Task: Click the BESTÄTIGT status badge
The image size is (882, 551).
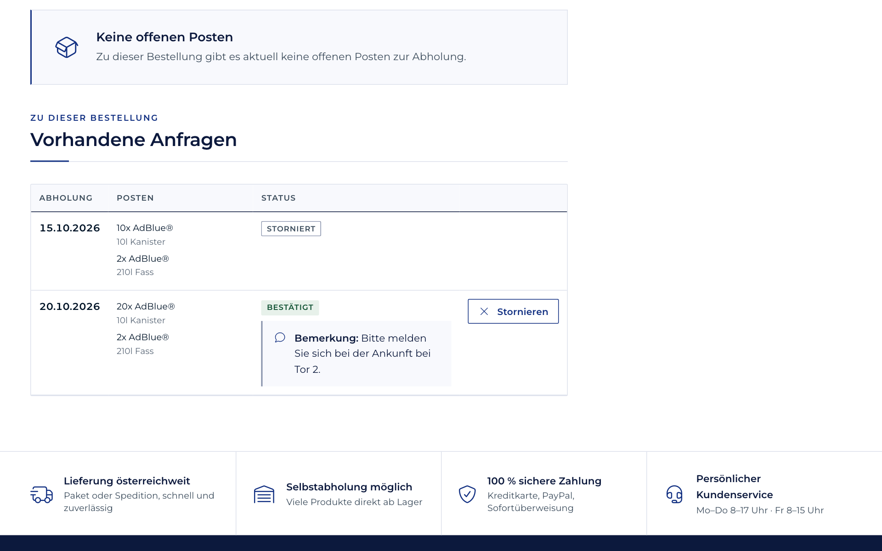Action: point(290,307)
